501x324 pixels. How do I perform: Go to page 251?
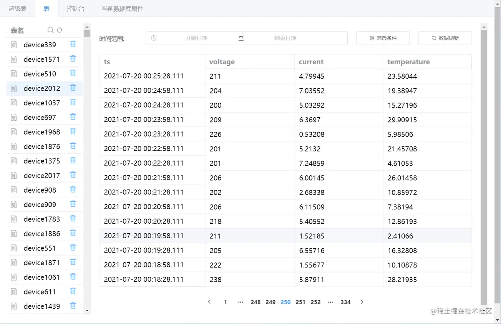(300, 302)
